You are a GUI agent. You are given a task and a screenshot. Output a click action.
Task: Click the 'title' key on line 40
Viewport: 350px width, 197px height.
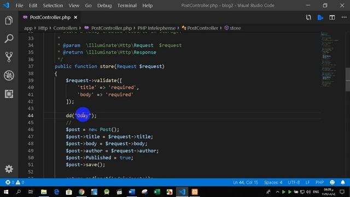point(87,88)
